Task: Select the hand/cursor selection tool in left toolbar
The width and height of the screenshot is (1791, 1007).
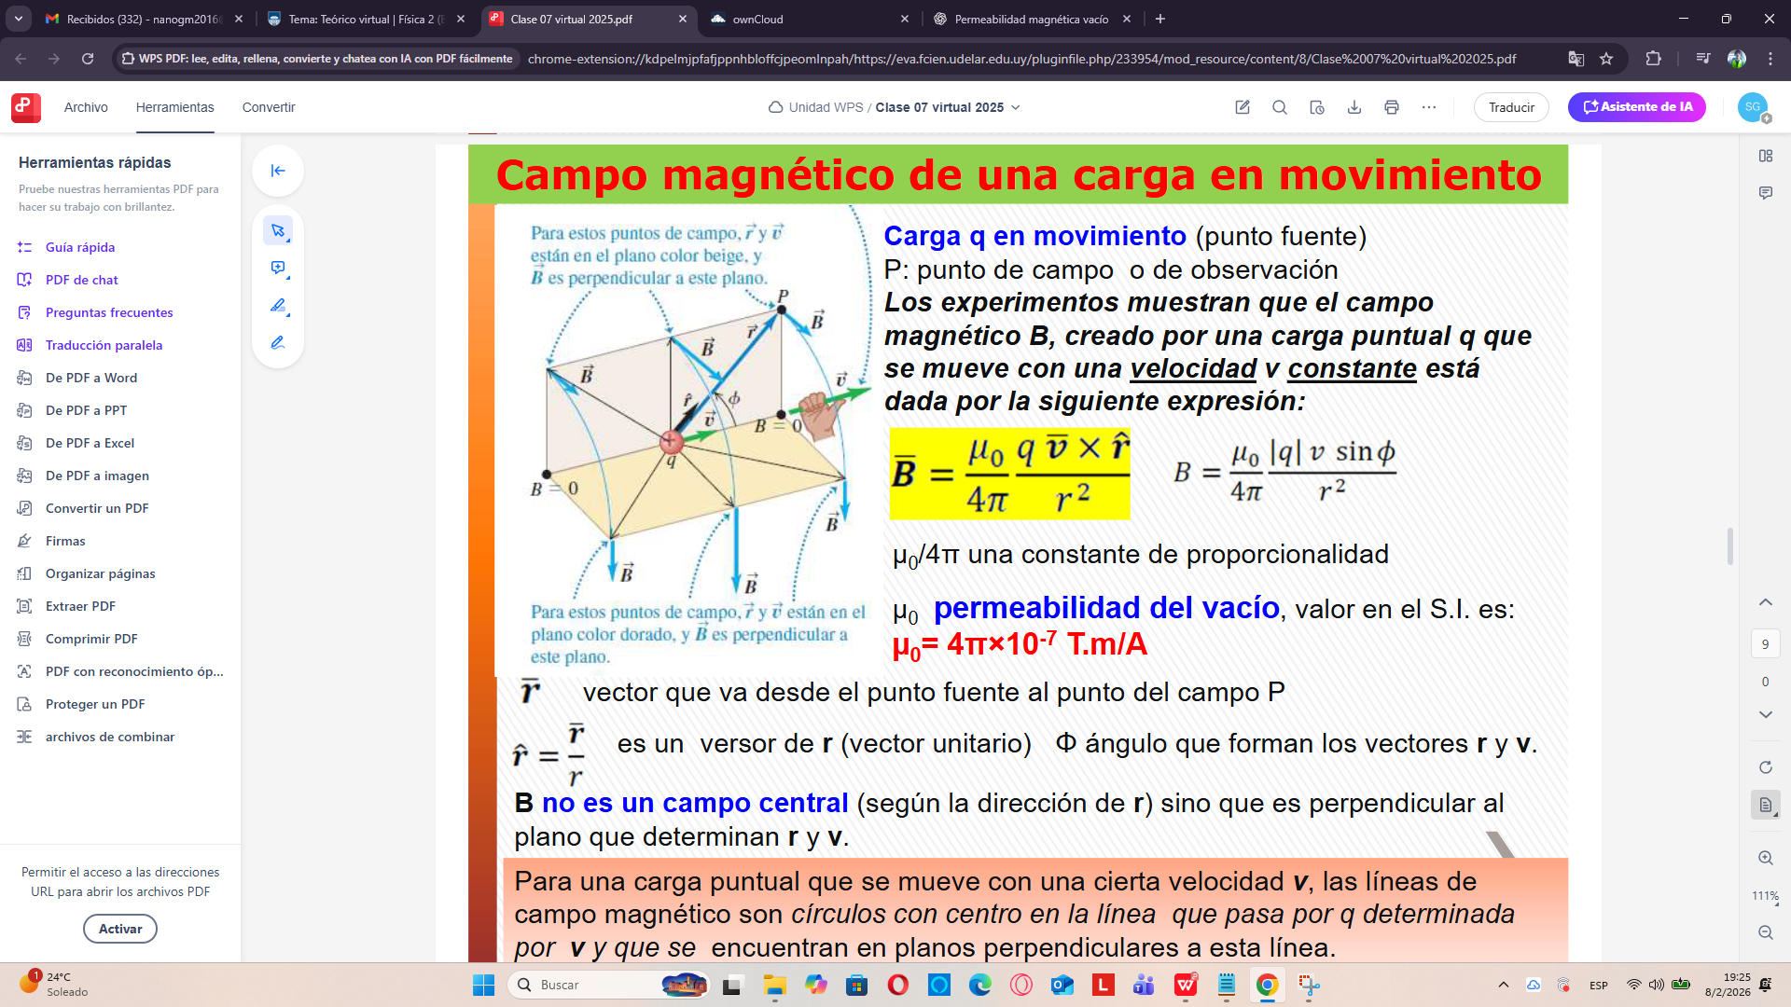Action: (x=277, y=230)
